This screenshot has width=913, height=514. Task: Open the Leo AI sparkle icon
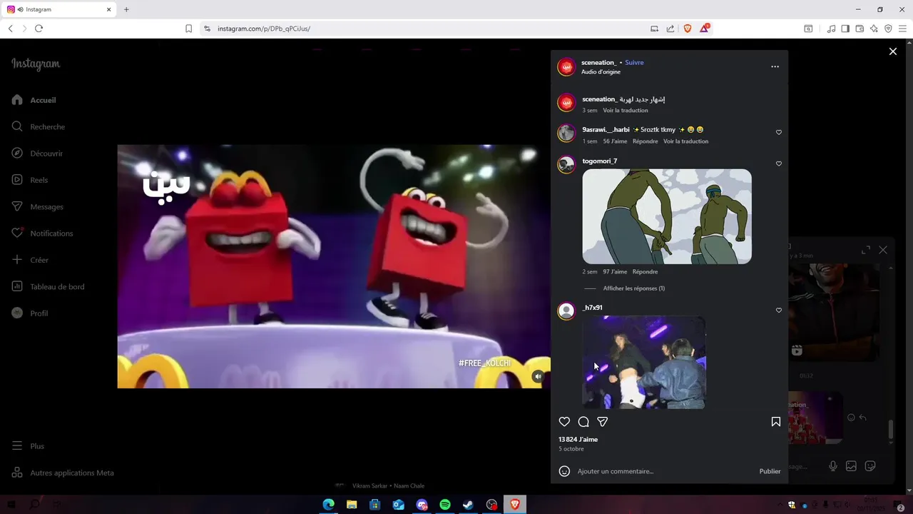click(x=874, y=29)
